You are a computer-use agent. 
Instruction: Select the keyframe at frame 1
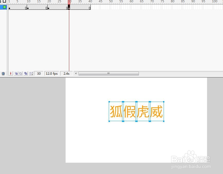pos(9,7)
